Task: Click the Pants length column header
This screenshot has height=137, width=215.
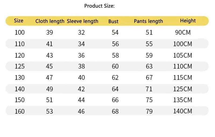Action: click(x=149, y=21)
